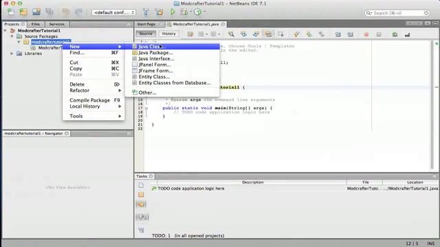Select Compile Package in context menu
This screenshot has height=247, width=440.
pos(93,100)
